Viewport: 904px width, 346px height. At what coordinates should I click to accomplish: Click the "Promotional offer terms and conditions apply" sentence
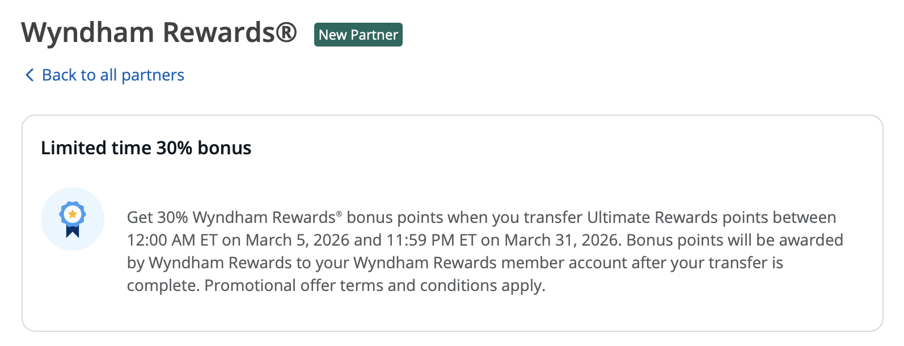coord(375,285)
